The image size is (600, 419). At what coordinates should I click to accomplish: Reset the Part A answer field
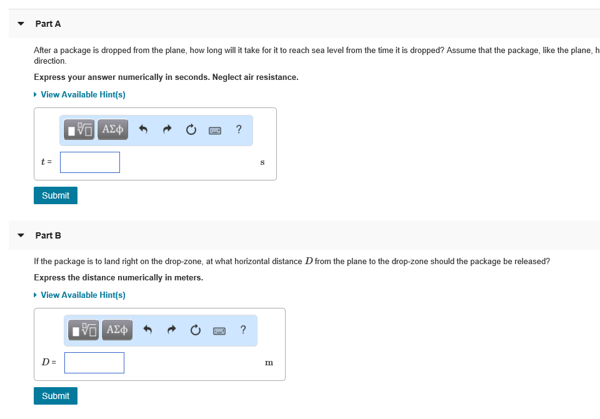click(x=191, y=130)
